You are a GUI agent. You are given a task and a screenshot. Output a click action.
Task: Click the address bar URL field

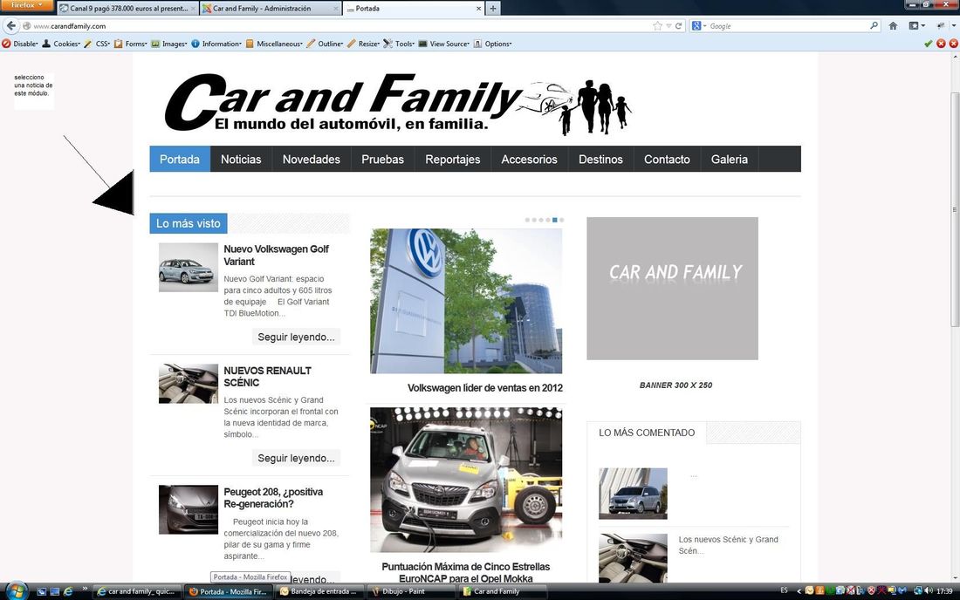[x=337, y=25]
